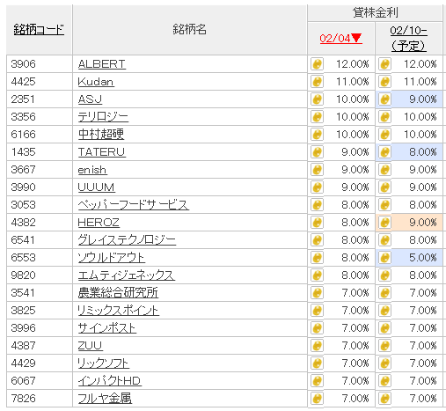Open the インパクトHD stock link
The height and width of the screenshot is (411, 446).
pyautogui.click(x=110, y=381)
